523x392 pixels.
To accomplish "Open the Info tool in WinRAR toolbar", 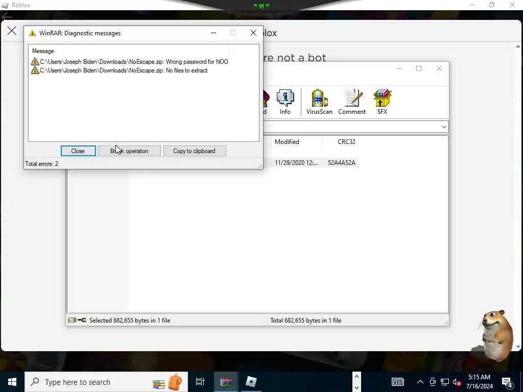I will point(285,102).
